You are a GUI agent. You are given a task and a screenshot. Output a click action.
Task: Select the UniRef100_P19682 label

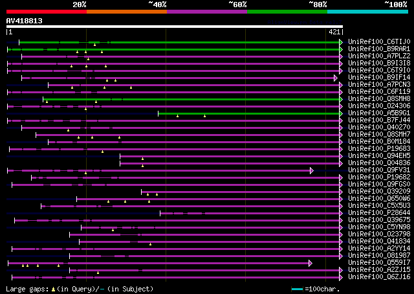tap(379, 177)
